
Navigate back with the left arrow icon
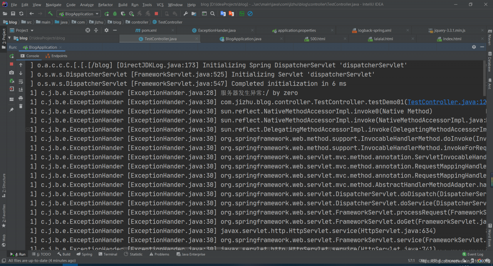[31, 14]
